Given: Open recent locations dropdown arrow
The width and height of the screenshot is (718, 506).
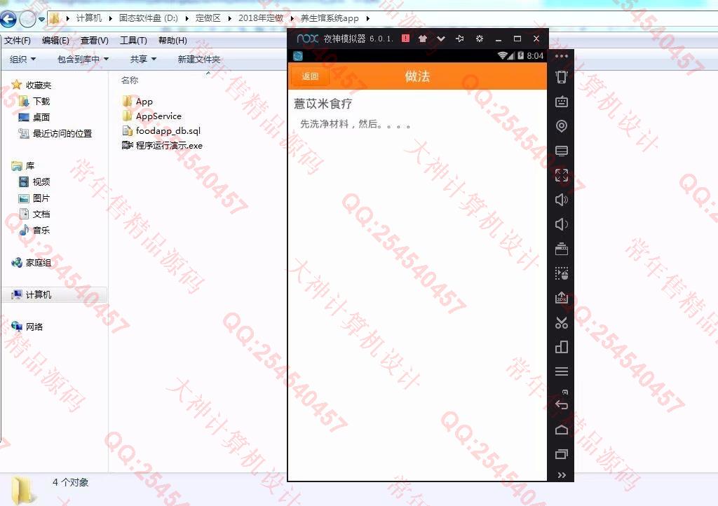Looking at the screenshot, I should [41, 19].
